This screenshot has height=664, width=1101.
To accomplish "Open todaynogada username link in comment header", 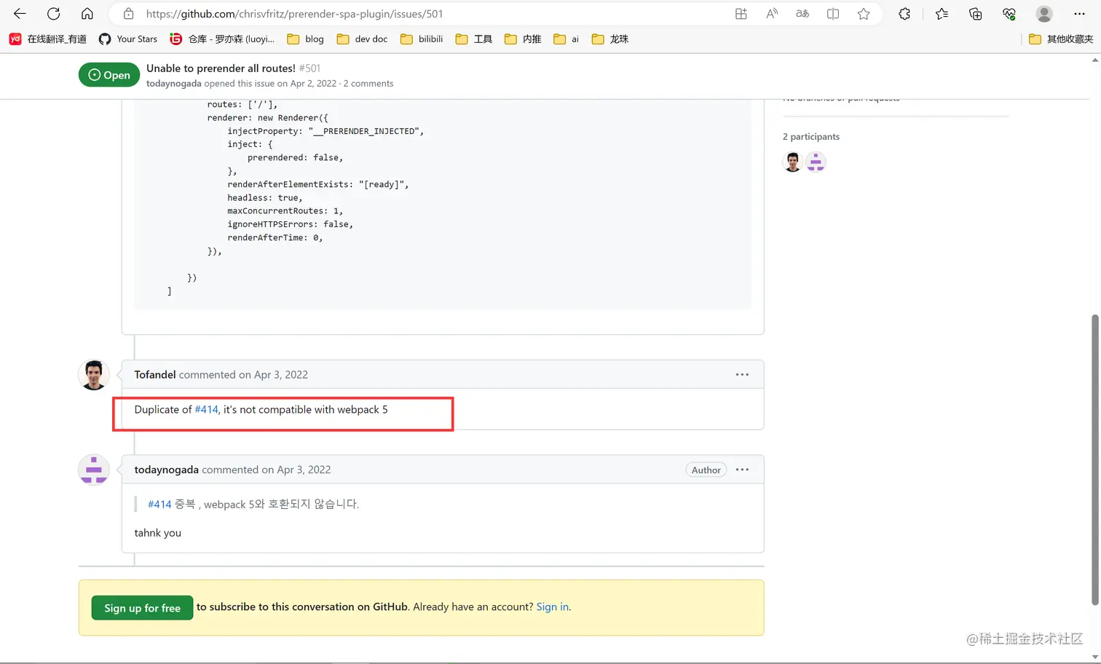I will pos(167,470).
